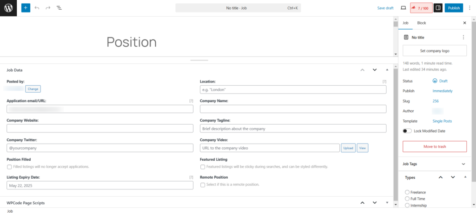Switch to the Block tab
The width and height of the screenshot is (476, 213).
pos(422,23)
